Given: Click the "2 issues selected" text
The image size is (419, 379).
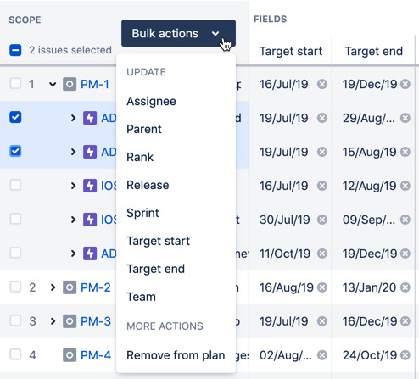Looking at the screenshot, I should 70,50.
